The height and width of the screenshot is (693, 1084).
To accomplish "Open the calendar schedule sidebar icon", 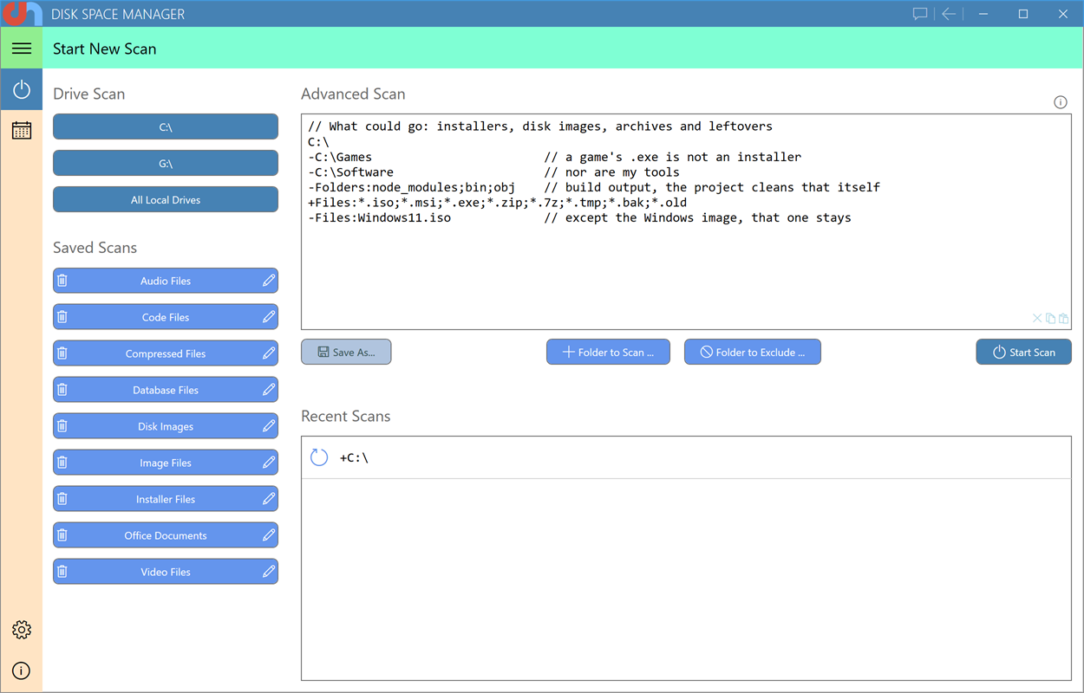I will tap(22, 130).
